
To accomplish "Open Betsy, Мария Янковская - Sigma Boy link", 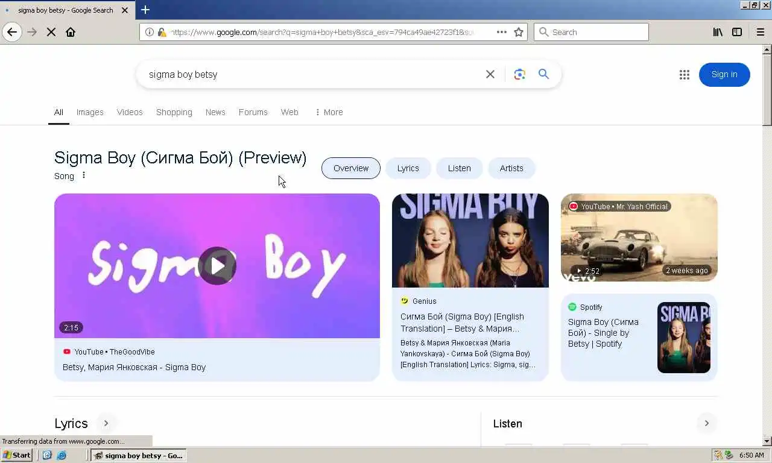I will [134, 367].
